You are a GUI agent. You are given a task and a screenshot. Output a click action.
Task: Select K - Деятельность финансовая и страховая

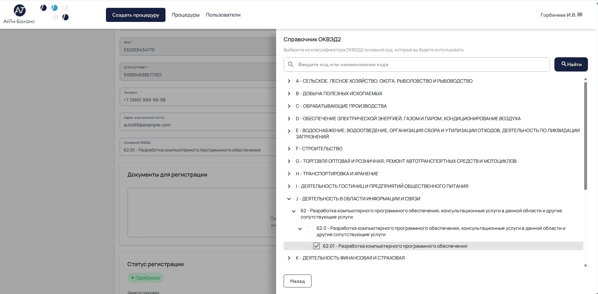[350, 258]
